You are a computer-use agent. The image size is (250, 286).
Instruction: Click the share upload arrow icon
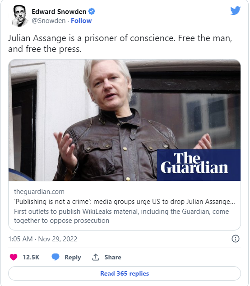pyautogui.click(x=96, y=257)
